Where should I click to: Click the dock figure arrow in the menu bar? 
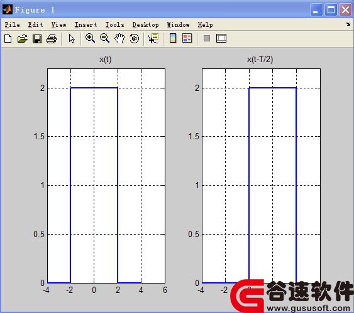348,24
